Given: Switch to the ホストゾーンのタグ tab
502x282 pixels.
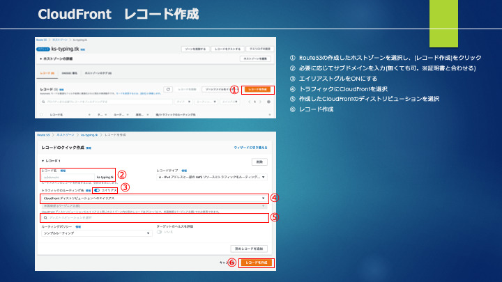Looking at the screenshot, I should (98, 73).
